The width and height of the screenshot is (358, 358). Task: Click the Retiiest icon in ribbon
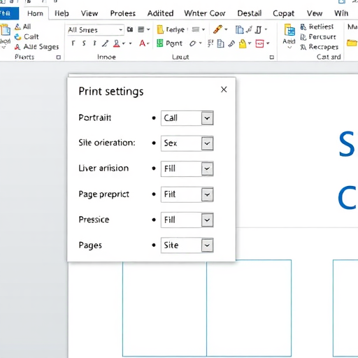pos(303,27)
